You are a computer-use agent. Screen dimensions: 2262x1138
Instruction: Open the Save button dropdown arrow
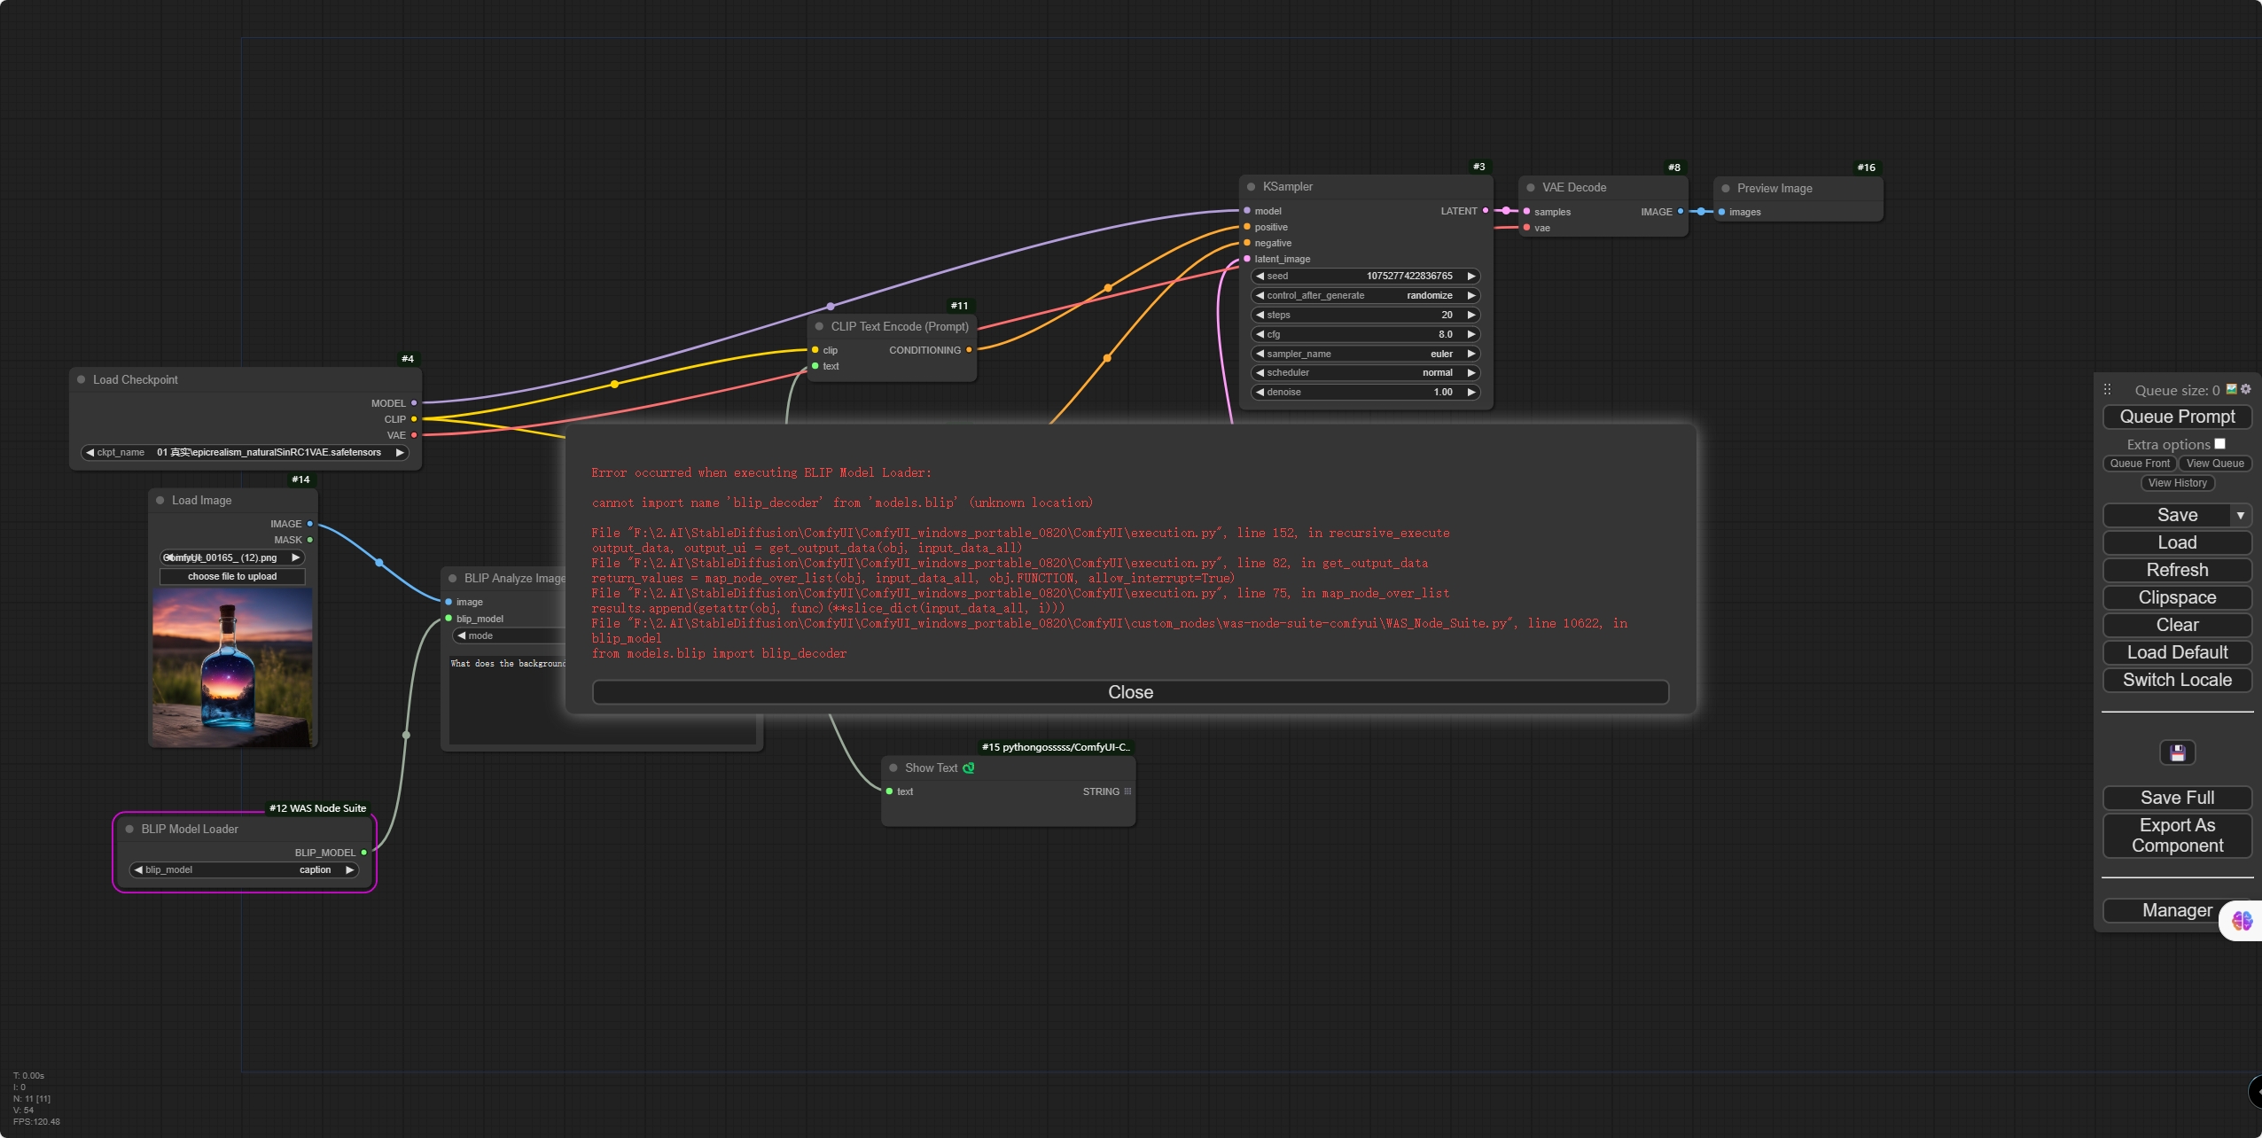pos(2243,515)
